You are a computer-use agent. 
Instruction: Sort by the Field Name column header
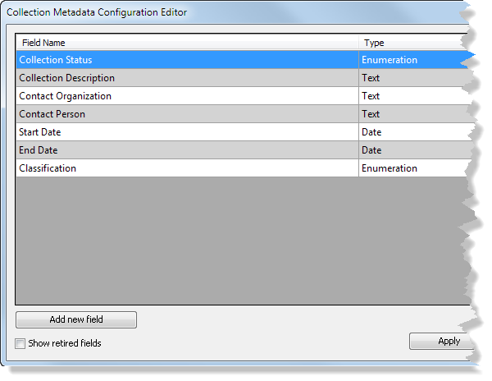pyautogui.click(x=187, y=43)
